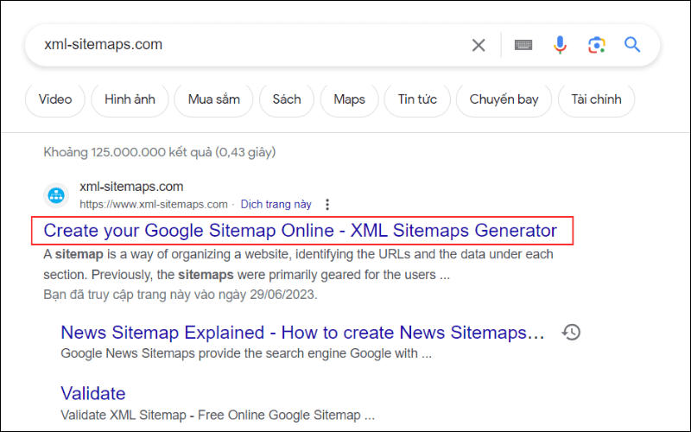Click the xml-sitemaps.com site name above URL
This screenshot has width=691, height=432.
[131, 187]
